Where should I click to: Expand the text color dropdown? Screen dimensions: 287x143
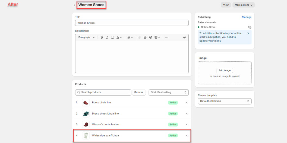click(x=119, y=37)
